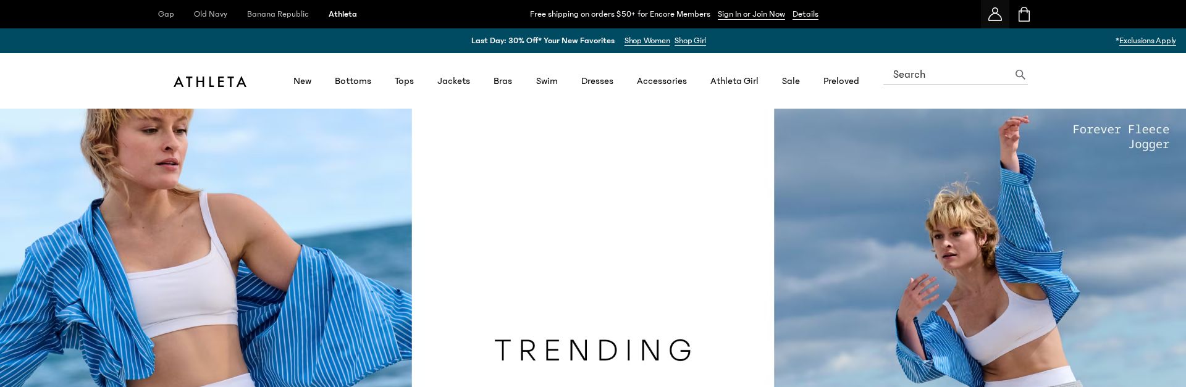The height and width of the screenshot is (387, 1186).
Task: Go to the Bras category
Action: (x=502, y=81)
